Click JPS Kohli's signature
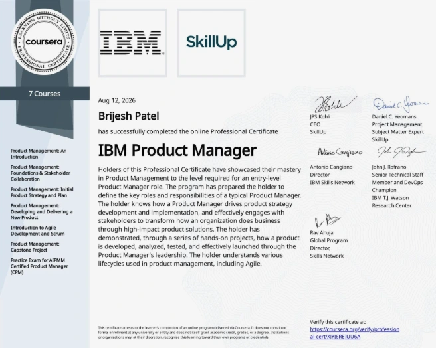 [x=336, y=104]
